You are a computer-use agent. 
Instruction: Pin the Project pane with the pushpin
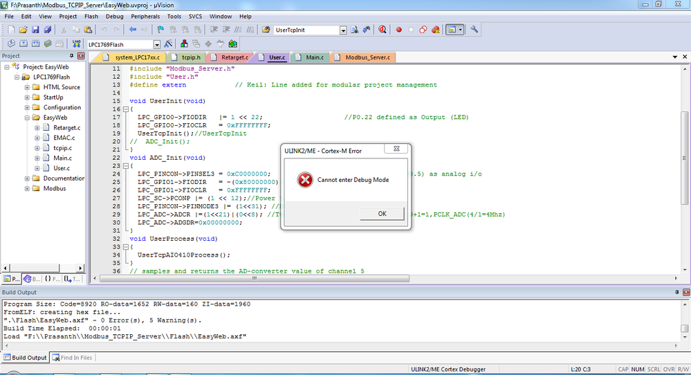point(71,56)
